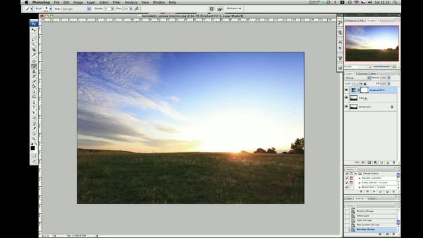Select the Type tool
The width and height of the screenshot is (423, 238).
(34, 107)
